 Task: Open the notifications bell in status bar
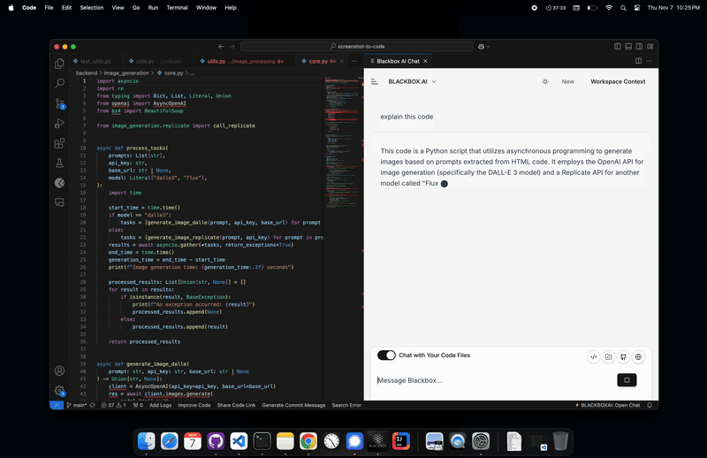tap(650, 405)
